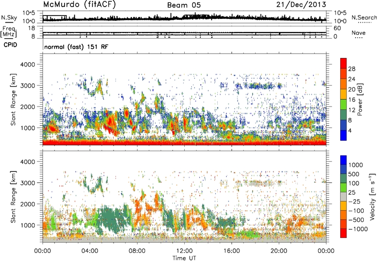Click the "500" Velocity colorbar tick label

click(354, 174)
